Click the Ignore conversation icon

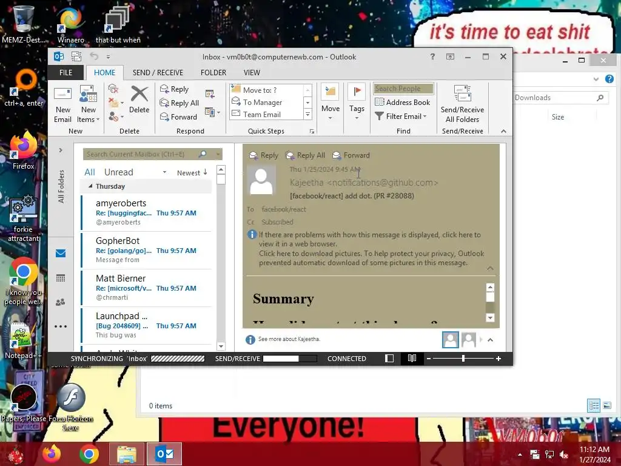[x=113, y=89]
